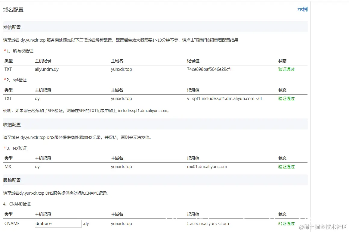Screen dimensions: 349x232
Task: Click the 主域名 header in the MX验证 table
Action: click(x=117, y=158)
